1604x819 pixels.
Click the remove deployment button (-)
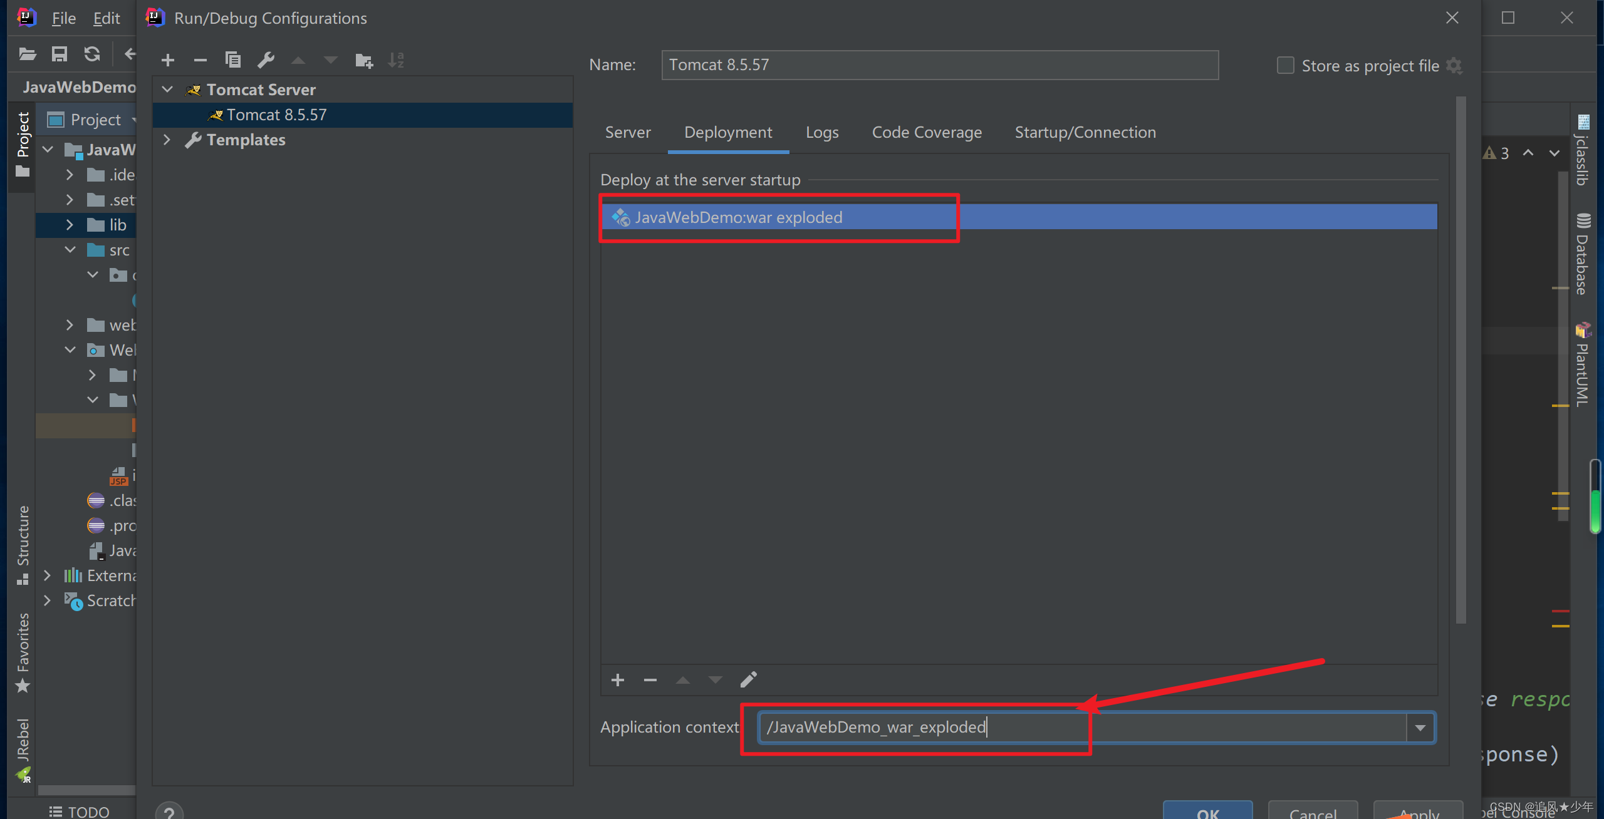click(x=650, y=680)
